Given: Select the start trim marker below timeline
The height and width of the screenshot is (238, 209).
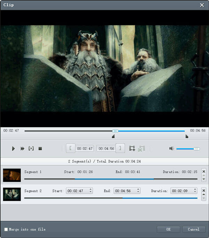Looking at the screenshot, I should [113, 136].
